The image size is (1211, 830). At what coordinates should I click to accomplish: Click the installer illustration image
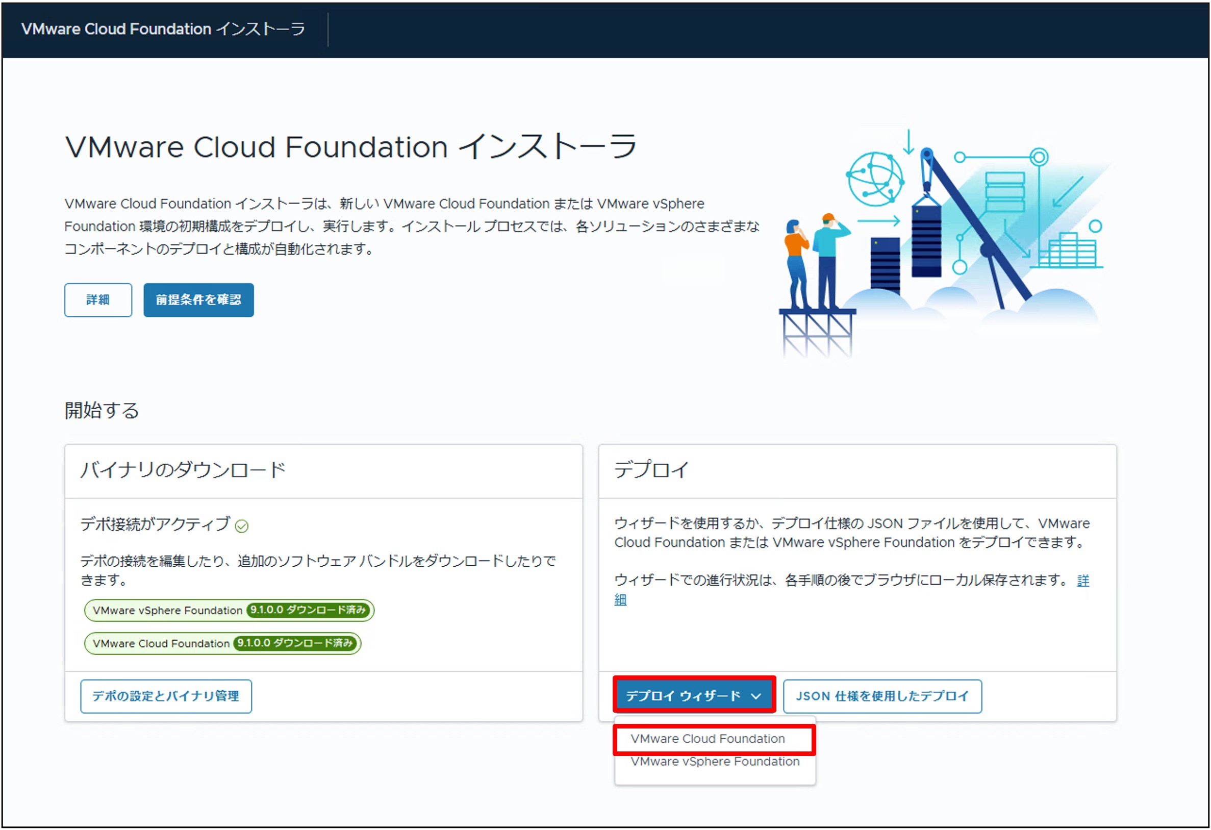[945, 243]
